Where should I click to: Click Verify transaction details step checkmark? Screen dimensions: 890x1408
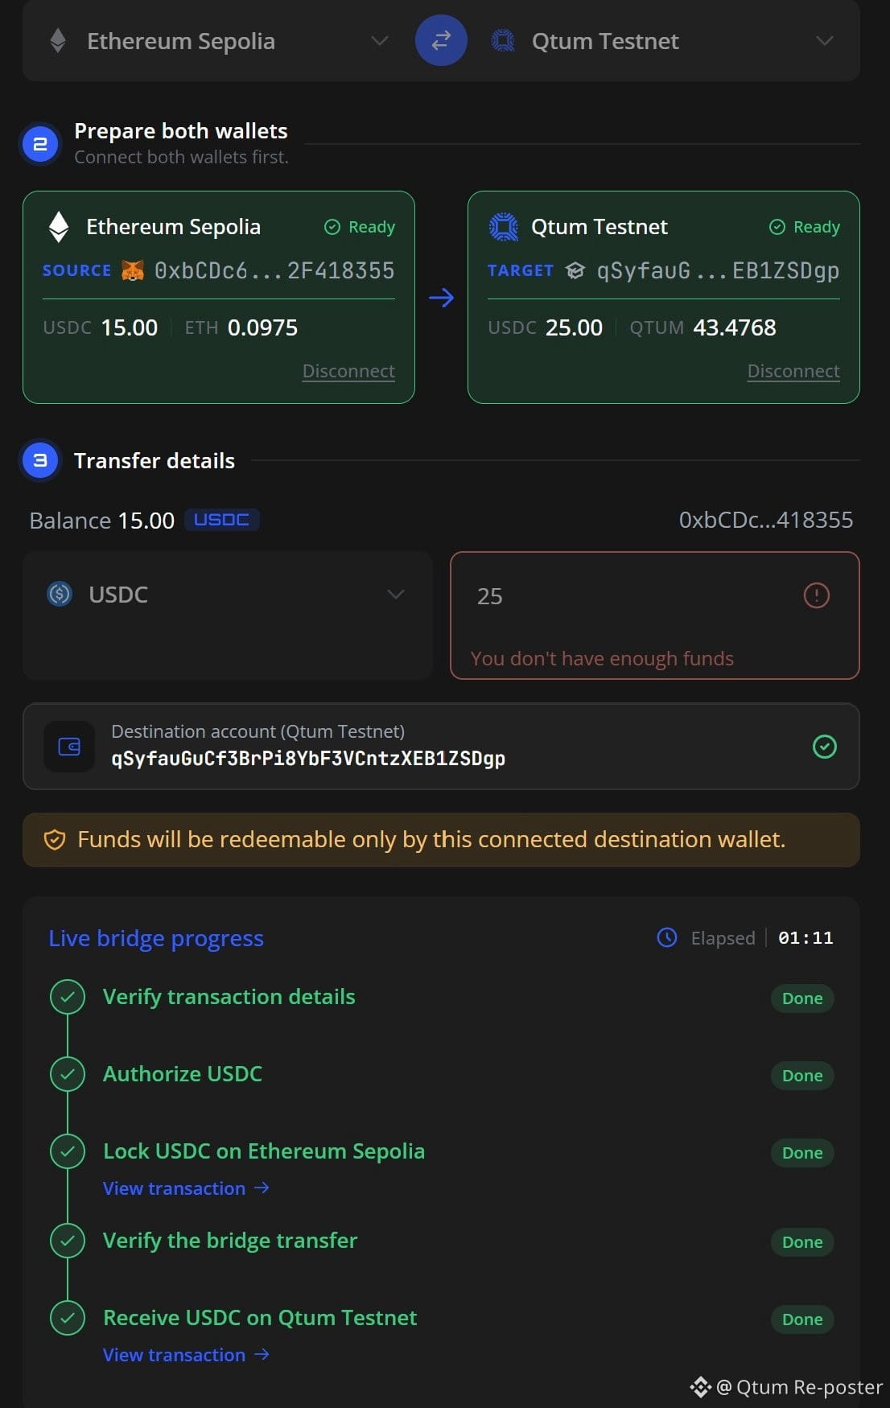68,997
